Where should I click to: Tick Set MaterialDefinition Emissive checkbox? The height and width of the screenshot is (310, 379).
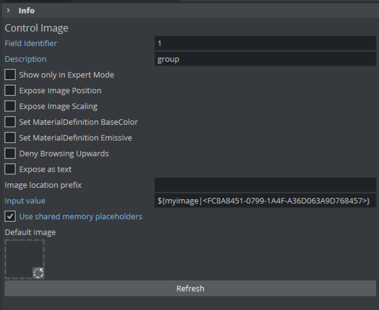click(10, 138)
